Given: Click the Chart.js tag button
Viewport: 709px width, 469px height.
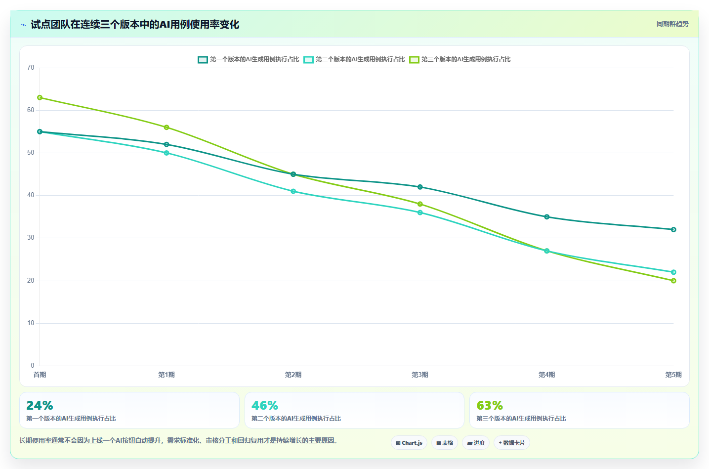Looking at the screenshot, I should point(409,443).
